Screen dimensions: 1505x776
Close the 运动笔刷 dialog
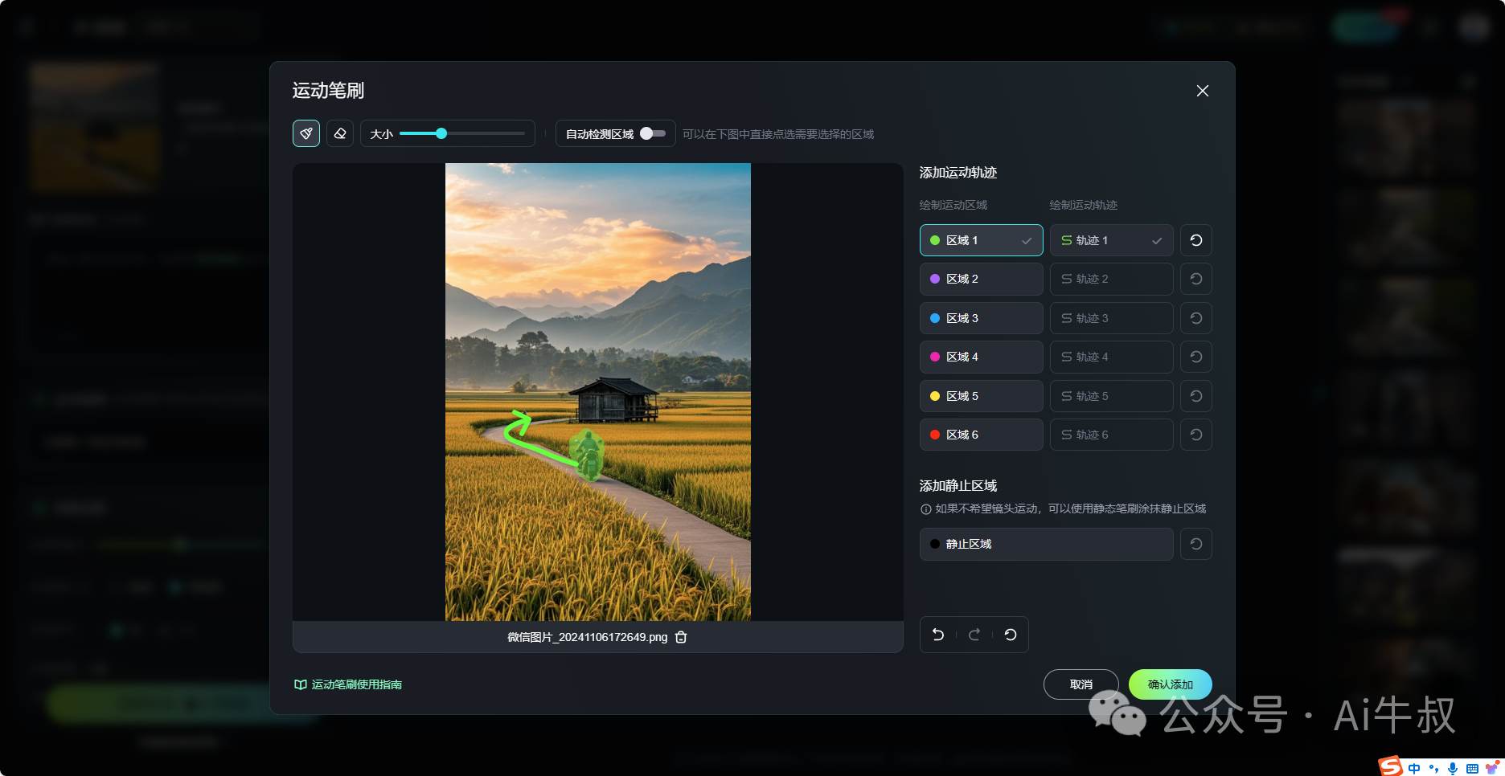pyautogui.click(x=1202, y=91)
